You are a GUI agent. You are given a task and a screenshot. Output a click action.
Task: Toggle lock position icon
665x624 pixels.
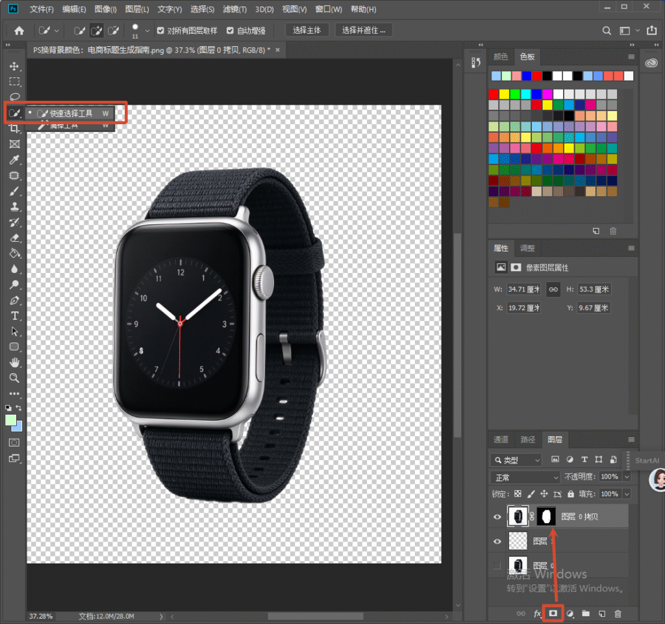pos(544,494)
